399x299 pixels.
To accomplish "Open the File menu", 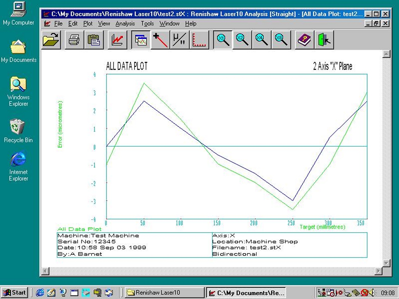I will tap(58, 24).
